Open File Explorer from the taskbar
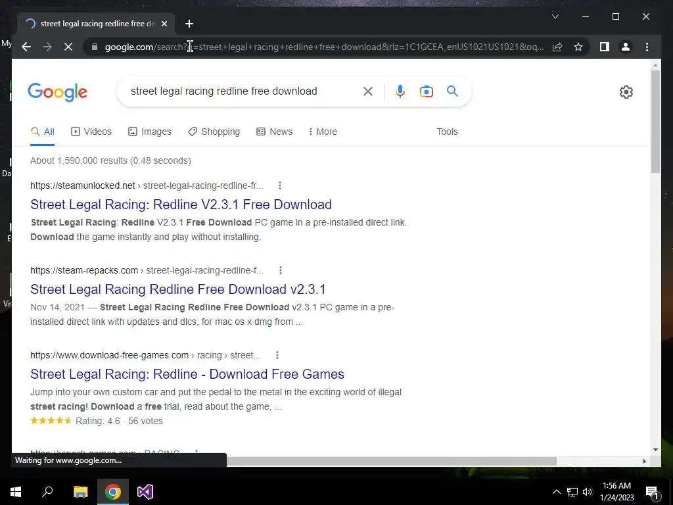 pyautogui.click(x=80, y=492)
